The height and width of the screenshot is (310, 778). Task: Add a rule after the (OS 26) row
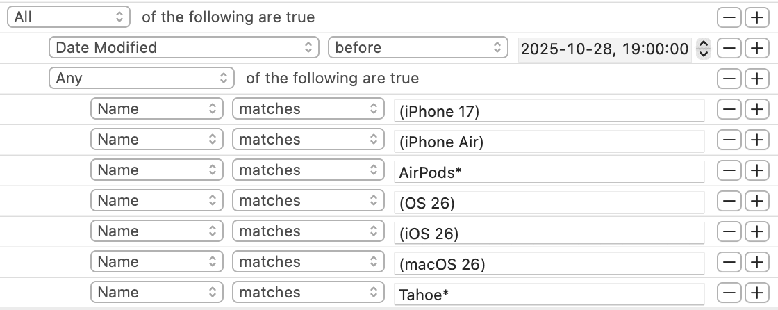[756, 201]
